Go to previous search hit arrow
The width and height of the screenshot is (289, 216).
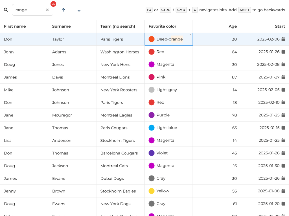[63, 10]
